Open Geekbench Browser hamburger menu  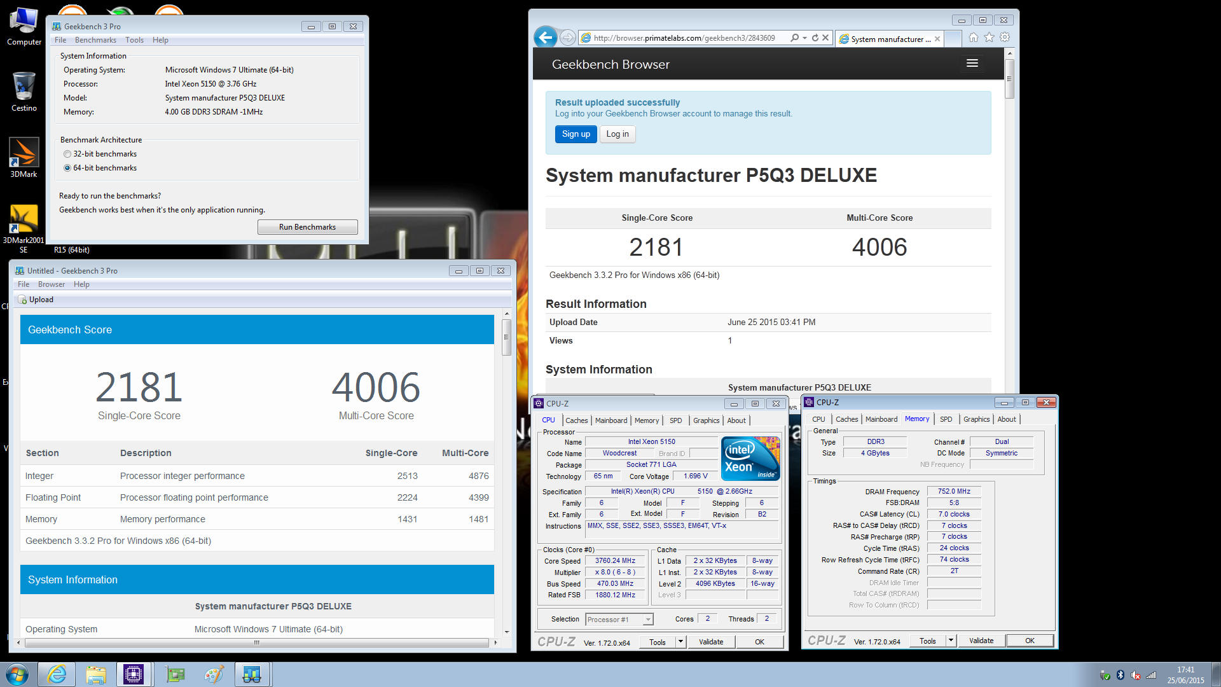(972, 64)
